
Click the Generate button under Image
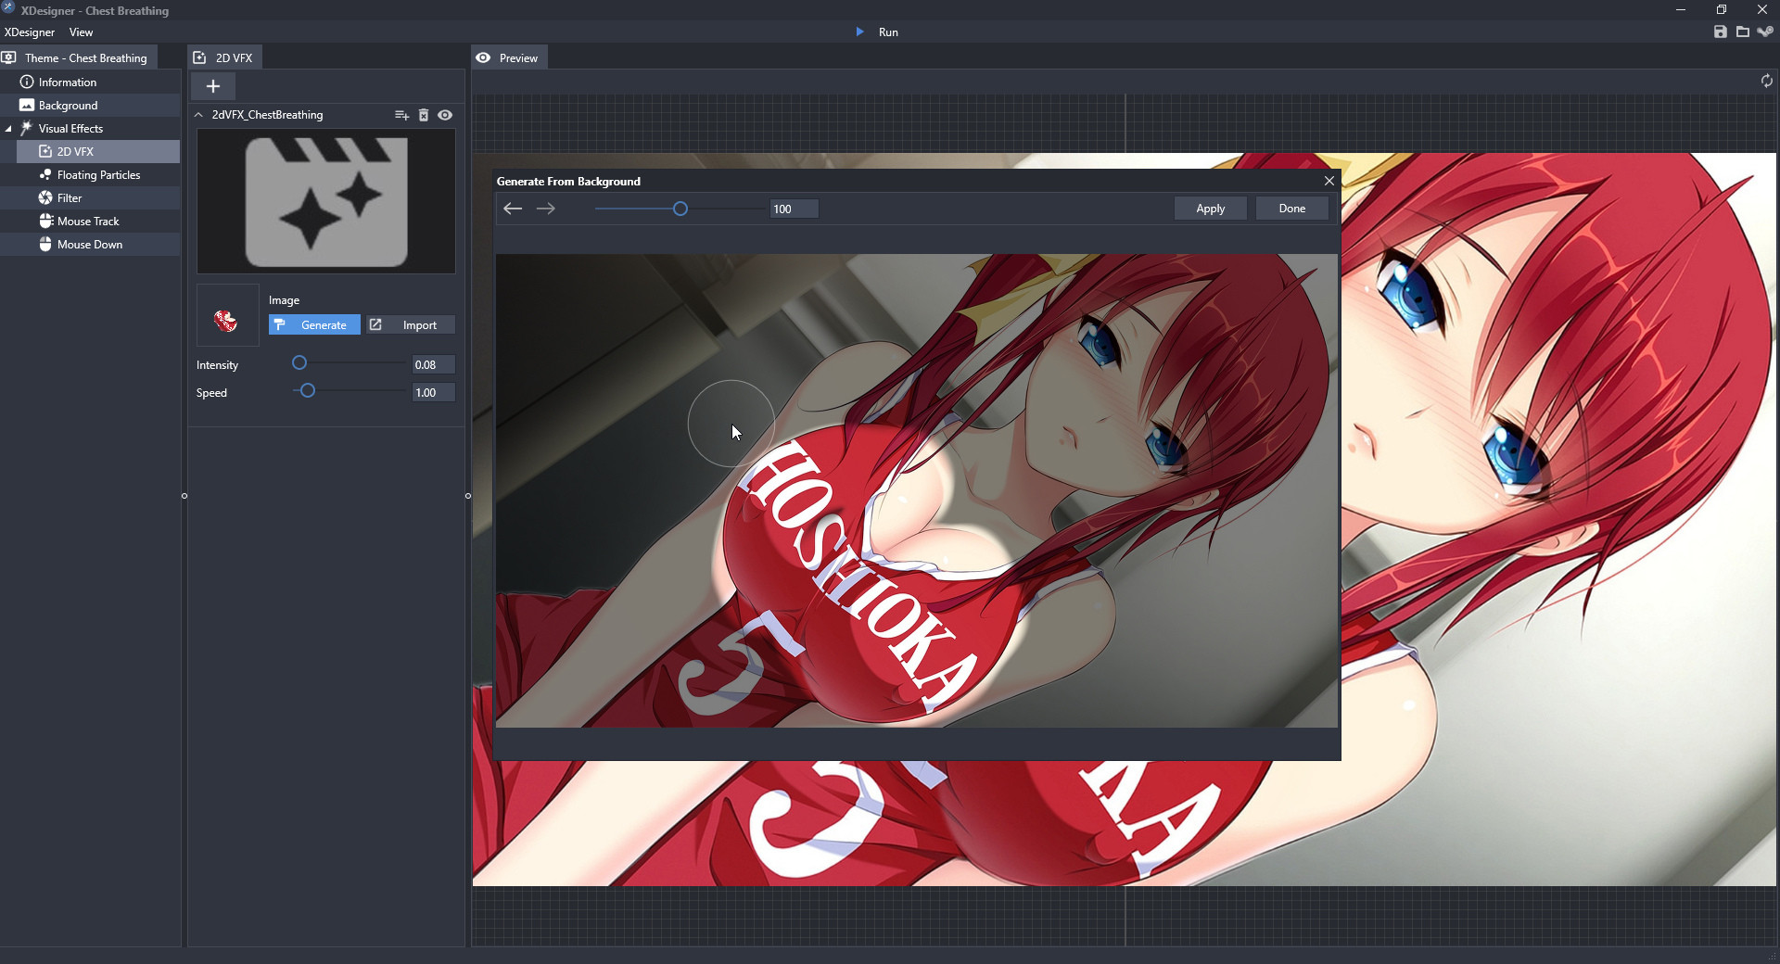click(313, 324)
